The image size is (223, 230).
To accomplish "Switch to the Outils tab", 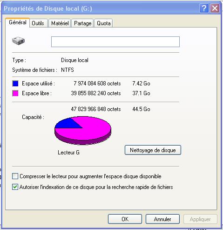I will pyautogui.click(x=38, y=23).
